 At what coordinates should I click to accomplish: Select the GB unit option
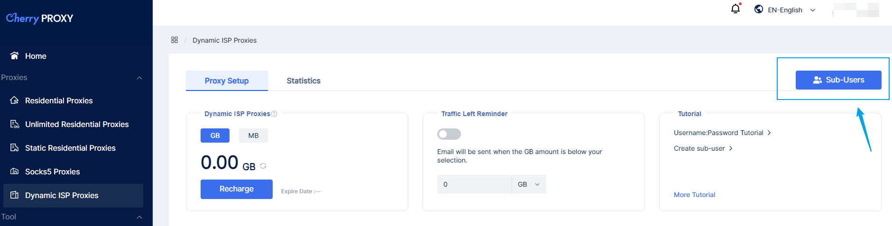pos(215,136)
